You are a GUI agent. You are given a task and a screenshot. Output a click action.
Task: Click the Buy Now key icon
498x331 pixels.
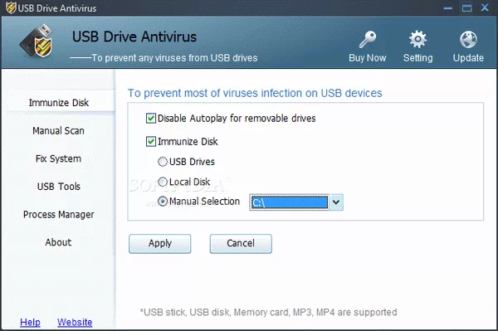coord(368,39)
